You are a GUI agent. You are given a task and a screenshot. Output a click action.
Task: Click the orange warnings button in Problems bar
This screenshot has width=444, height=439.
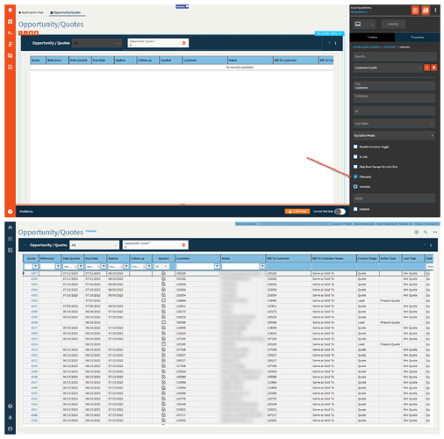point(297,212)
